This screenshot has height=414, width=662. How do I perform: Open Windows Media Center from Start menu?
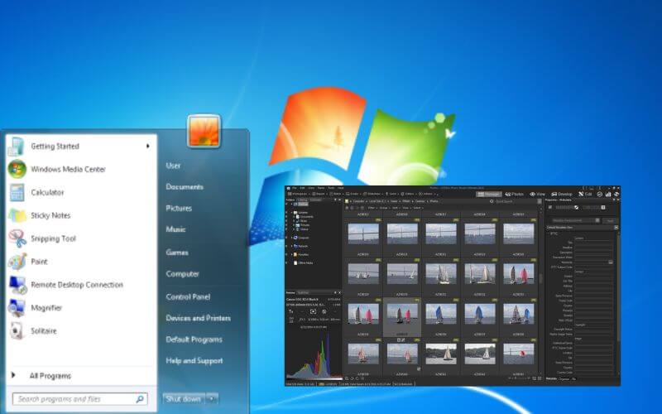tap(68, 169)
